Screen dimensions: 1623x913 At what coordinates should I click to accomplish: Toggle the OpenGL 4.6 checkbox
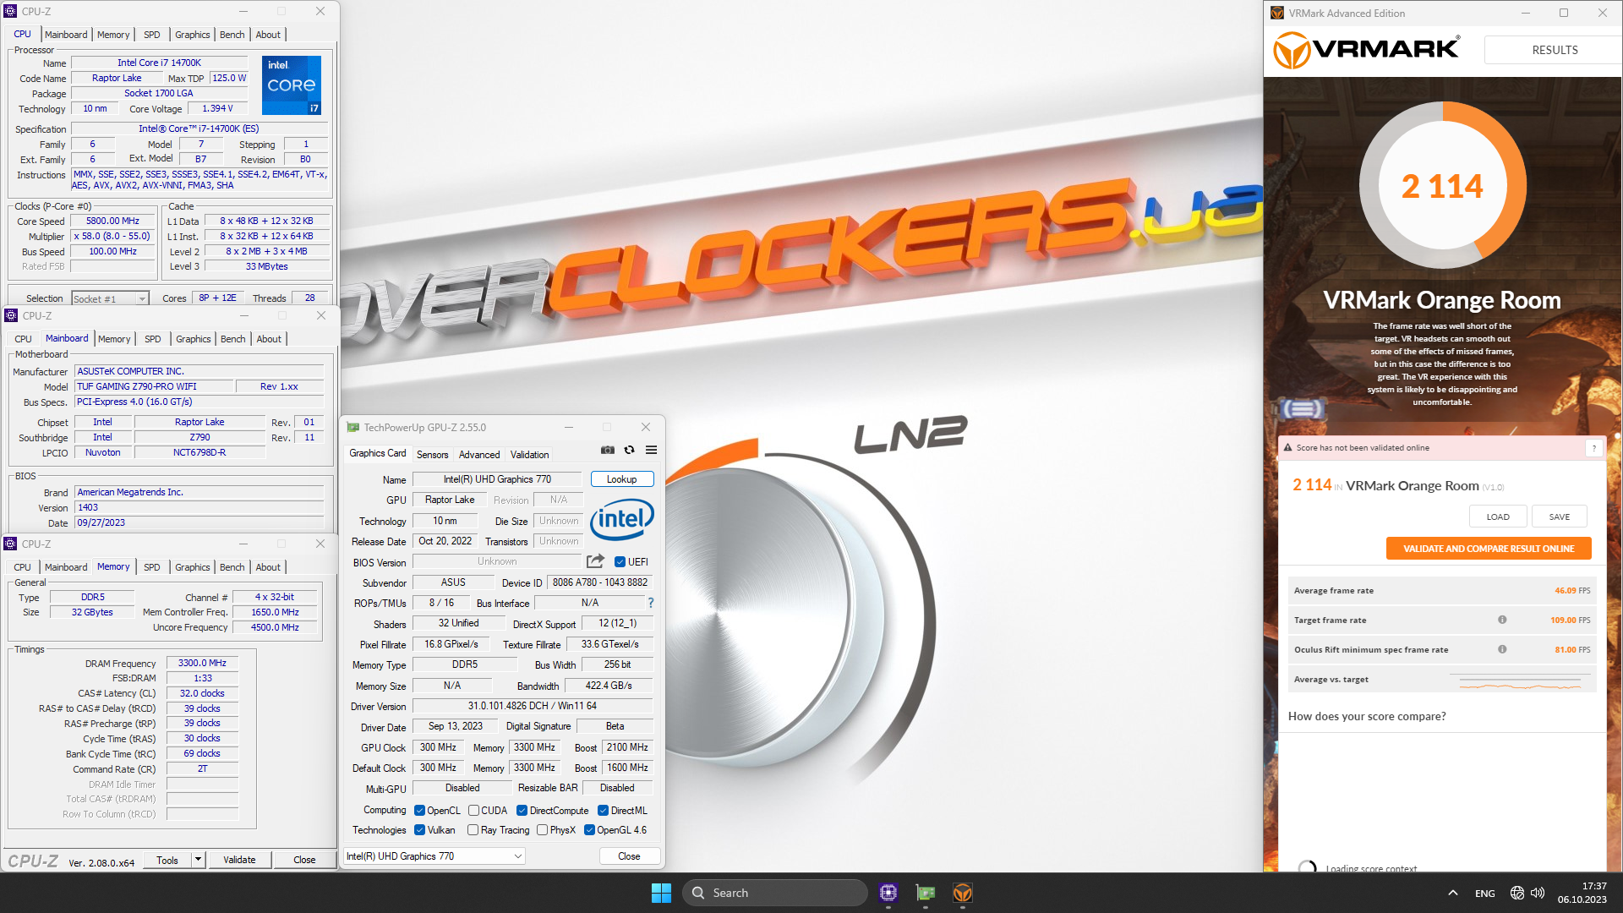pos(589,830)
